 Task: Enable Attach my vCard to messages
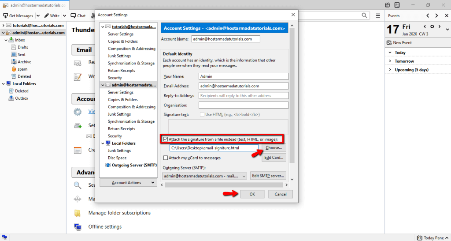click(166, 158)
